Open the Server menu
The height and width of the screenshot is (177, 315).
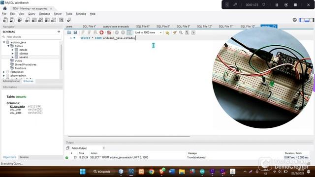point(58,14)
